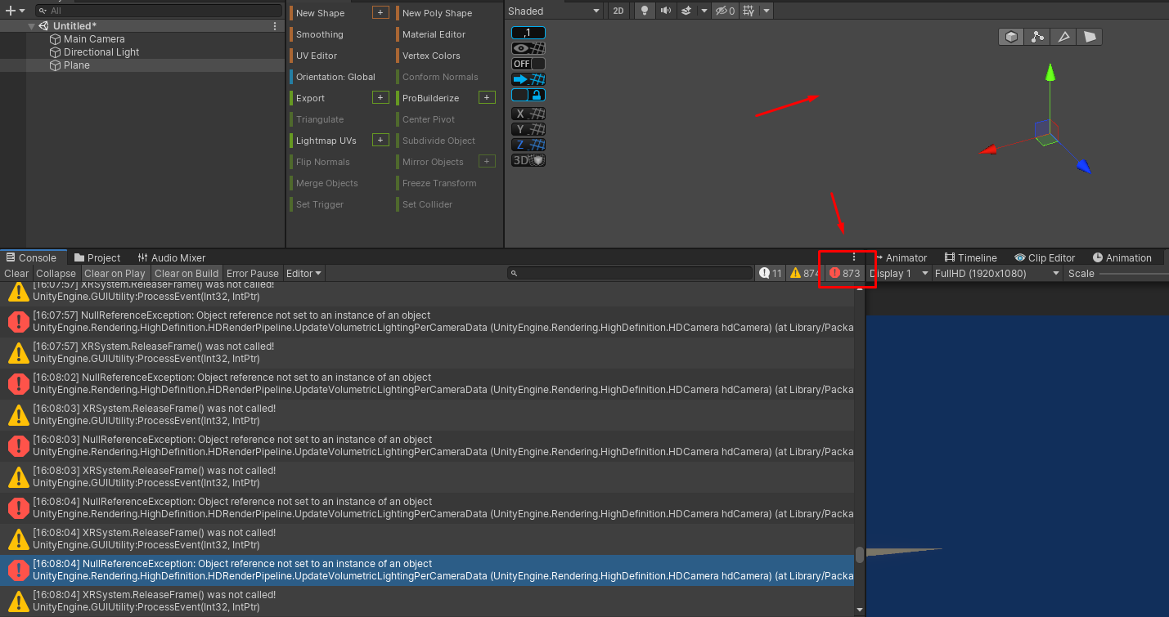Click the ProGrids push to grid icon
The width and height of the screenshot is (1169, 617).
pyautogui.click(x=528, y=79)
